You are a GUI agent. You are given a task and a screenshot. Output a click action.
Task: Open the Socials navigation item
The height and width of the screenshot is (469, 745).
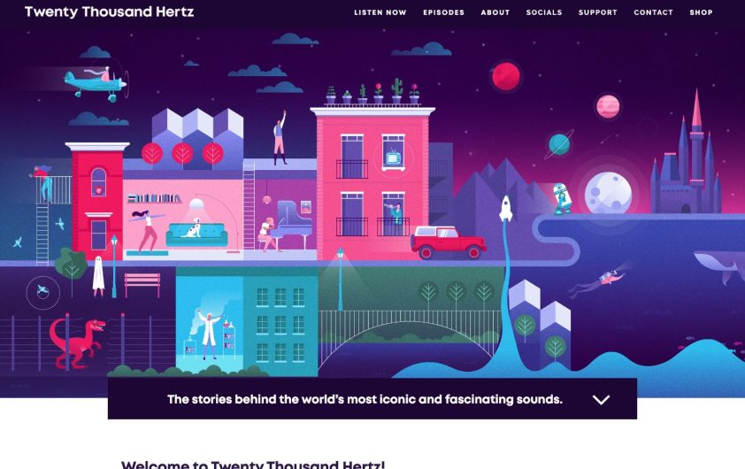pos(544,12)
